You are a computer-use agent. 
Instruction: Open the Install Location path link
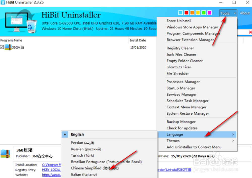click(51, 165)
